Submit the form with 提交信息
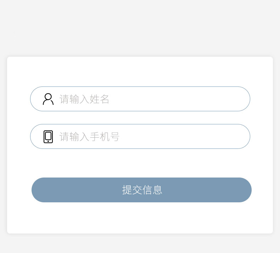This screenshot has width=280, height=253. 142,190
